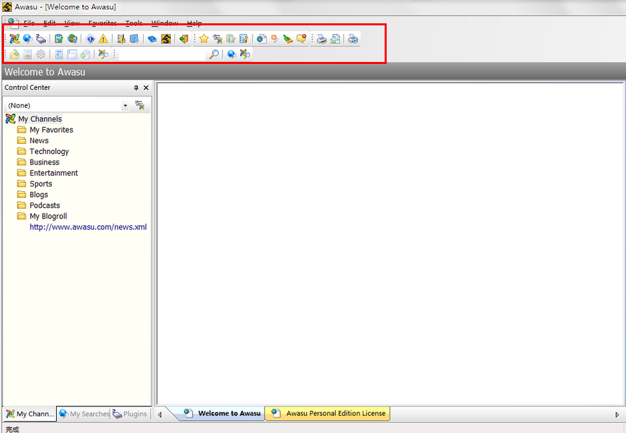Click the server with gear options icon

[x=121, y=39]
